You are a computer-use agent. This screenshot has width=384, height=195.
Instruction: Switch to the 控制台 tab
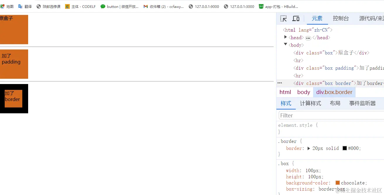341,18
